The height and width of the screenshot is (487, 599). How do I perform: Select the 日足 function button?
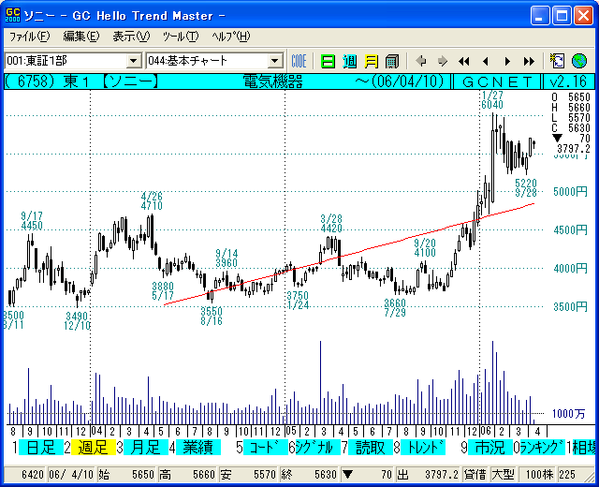pyautogui.click(x=41, y=448)
